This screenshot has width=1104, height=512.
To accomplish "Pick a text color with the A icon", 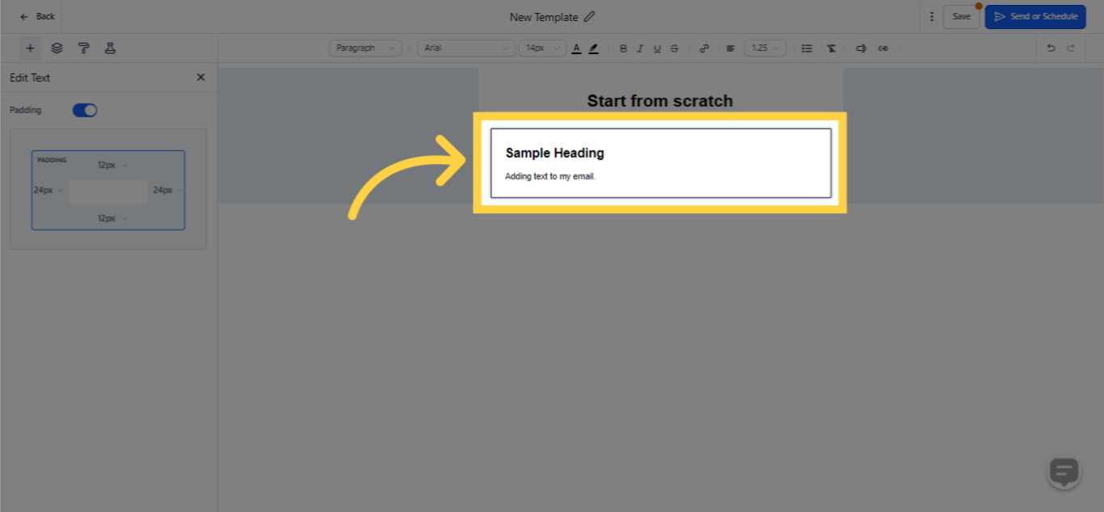I will coord(576,48).
